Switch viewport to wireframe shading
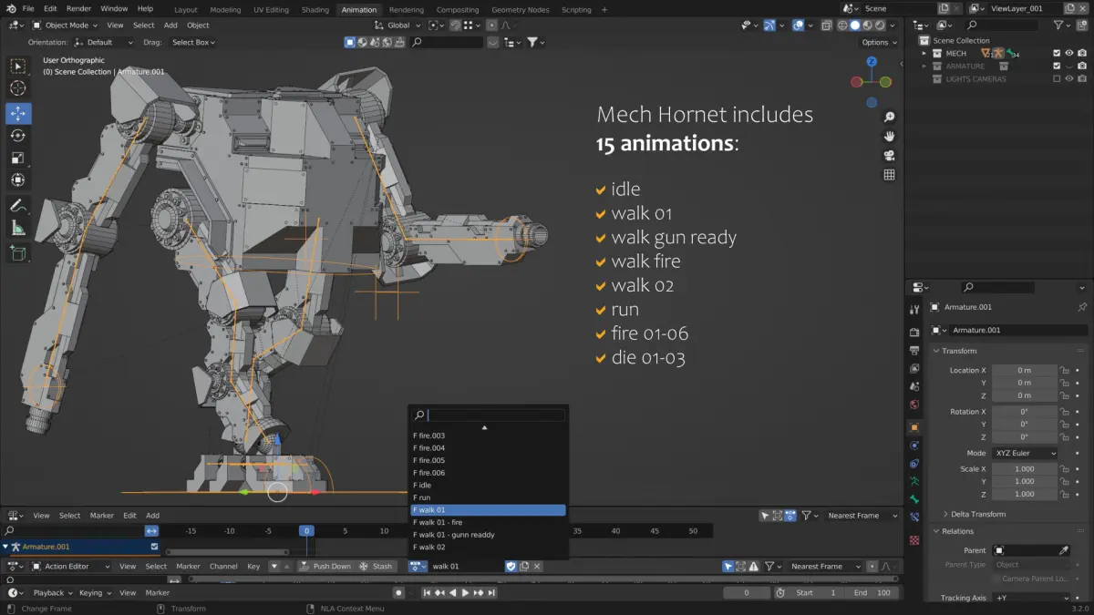Image resolution: width=1094 pixels, height=615 pixels. pyautogui.click(x=842, y=25)
